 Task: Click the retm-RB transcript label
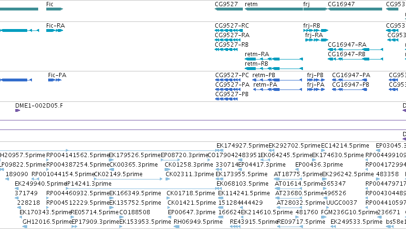257,64
